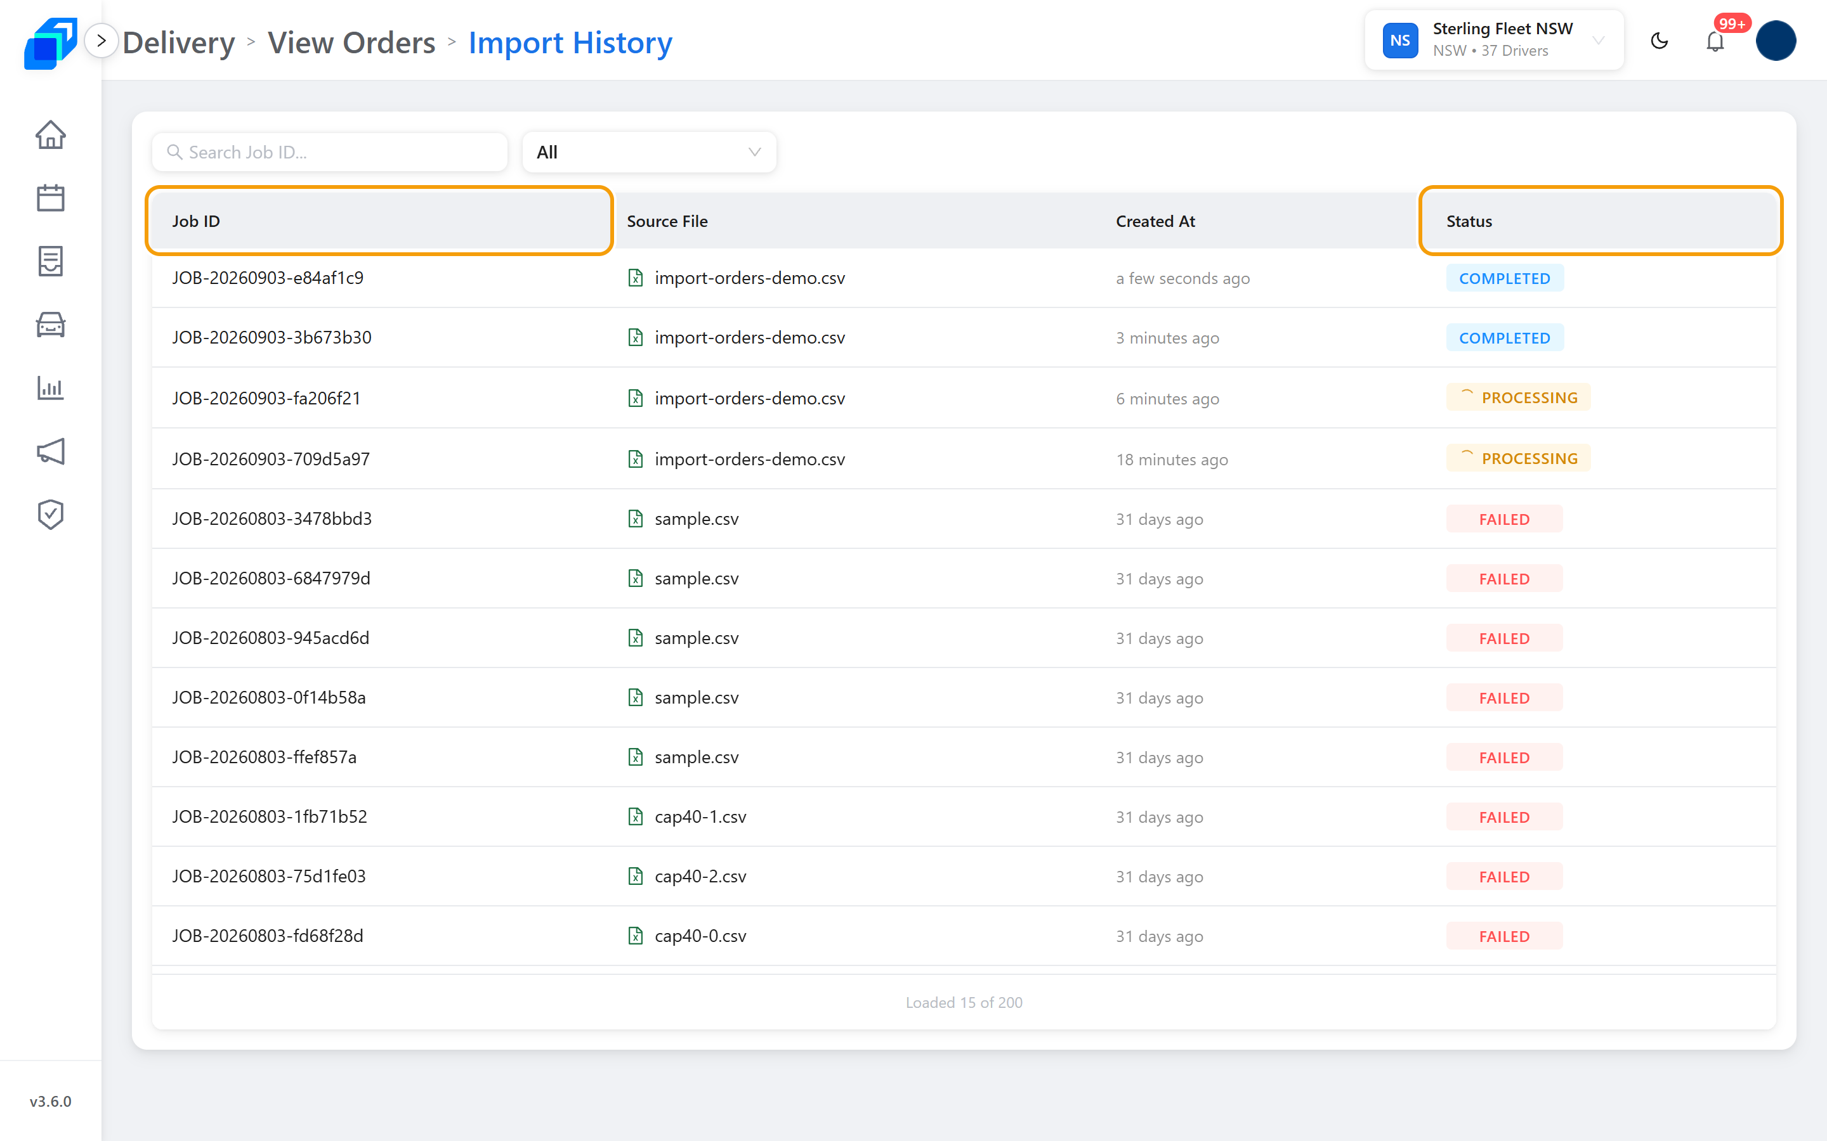Select job JOB-20260803-75d1fe03
Image resolution: width=1827 pixels, height=1141 pixels.
tap(269, 876)
